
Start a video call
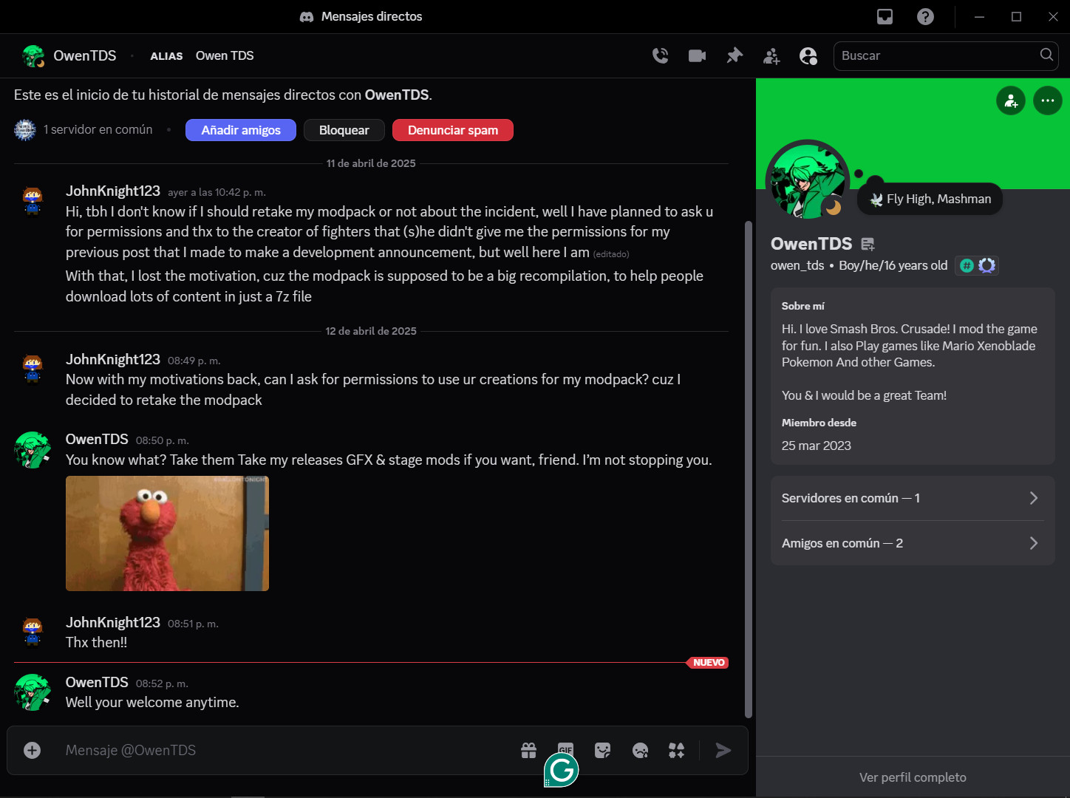click(697, 55)
